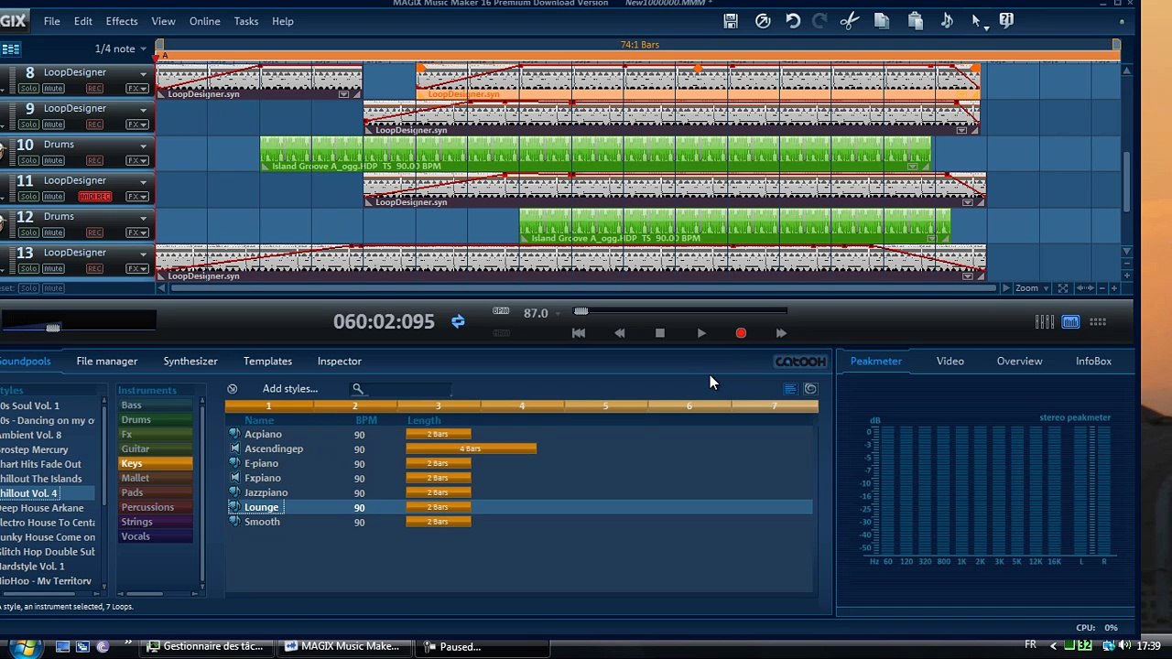Viewport: 1172px width, 659px height.
Task: Mute track 9 LoopDesigner
Action: coord(53,124)
